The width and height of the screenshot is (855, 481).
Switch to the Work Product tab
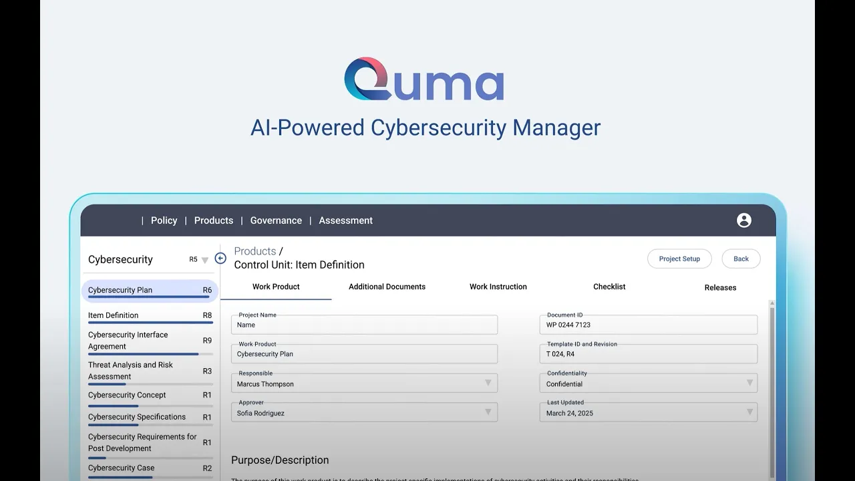(x=276, y=287)
